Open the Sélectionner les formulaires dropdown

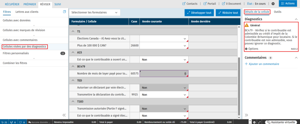95,13
